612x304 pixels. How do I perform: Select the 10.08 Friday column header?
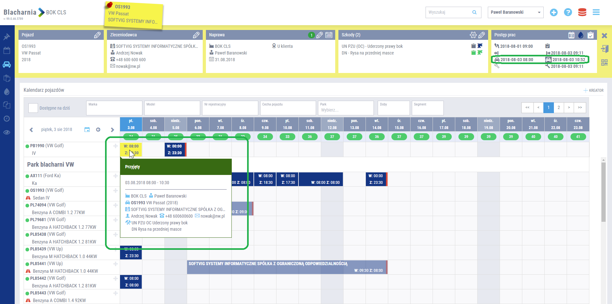tap(287, 124)
